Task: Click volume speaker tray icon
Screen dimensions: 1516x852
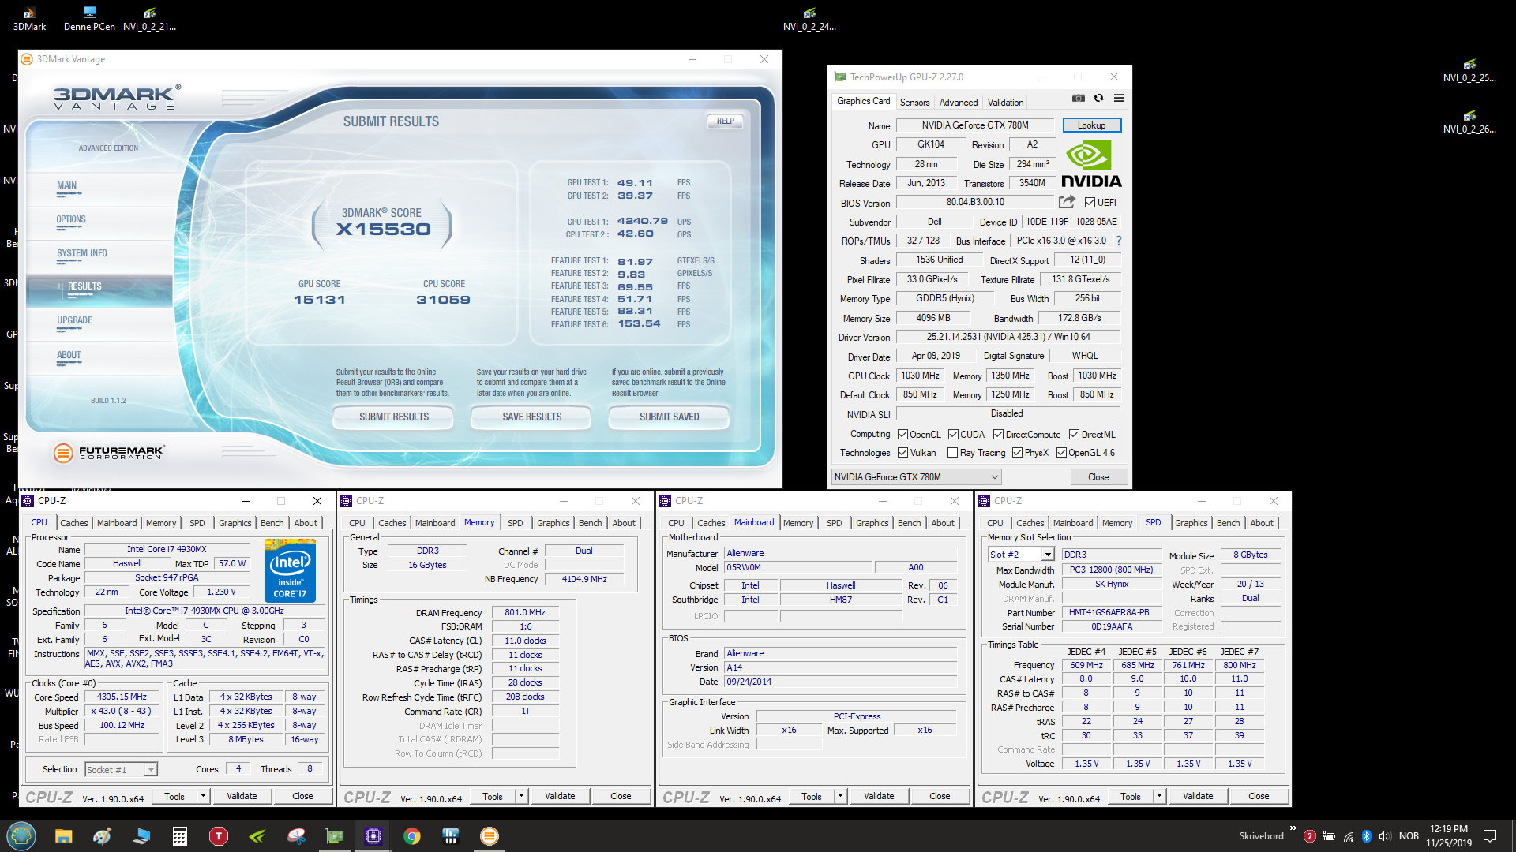Action: tap(1385, 836)
